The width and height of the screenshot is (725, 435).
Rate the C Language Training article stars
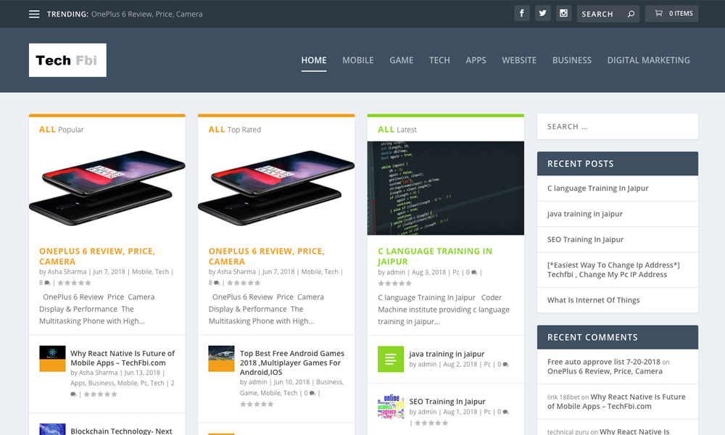coord(395,283)
